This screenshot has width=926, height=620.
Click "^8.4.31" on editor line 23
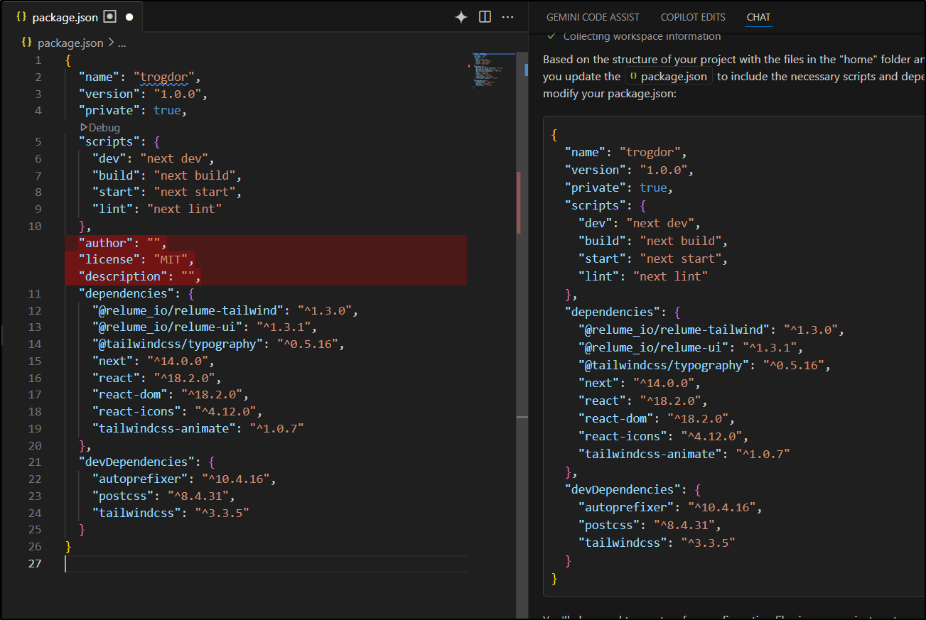(x=198, y=496)
